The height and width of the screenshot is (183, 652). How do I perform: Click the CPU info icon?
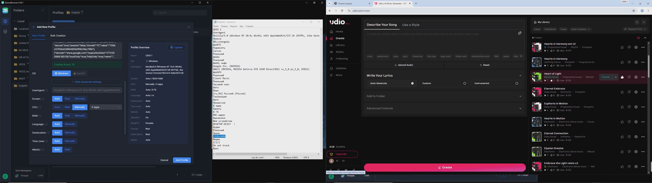pos(40,107)
